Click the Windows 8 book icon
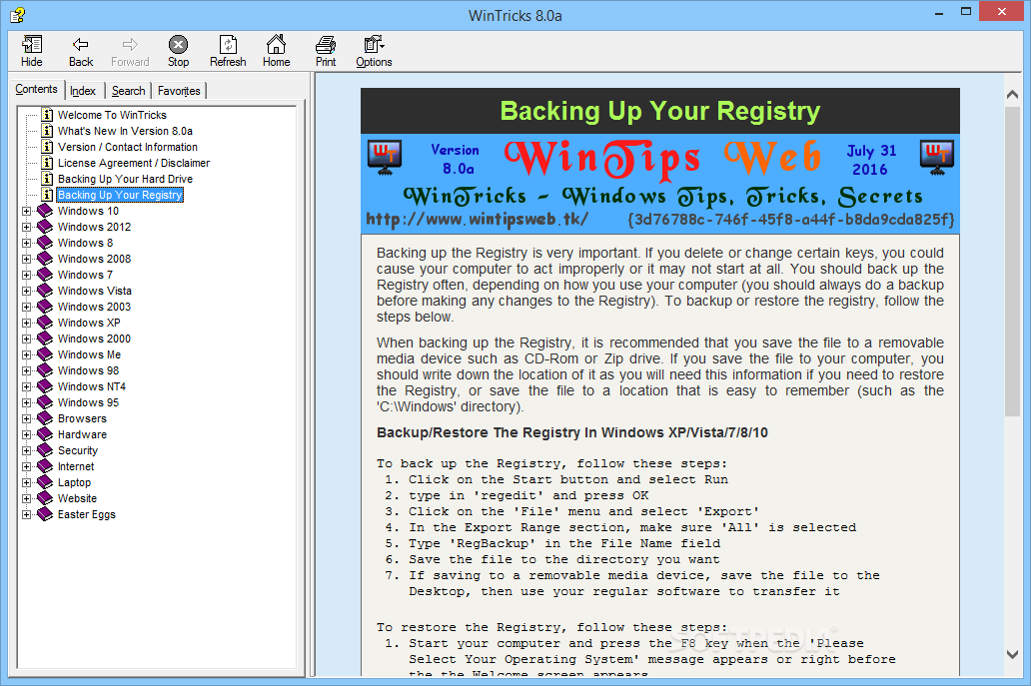The image size is (1031, 686). pos(45,243)
